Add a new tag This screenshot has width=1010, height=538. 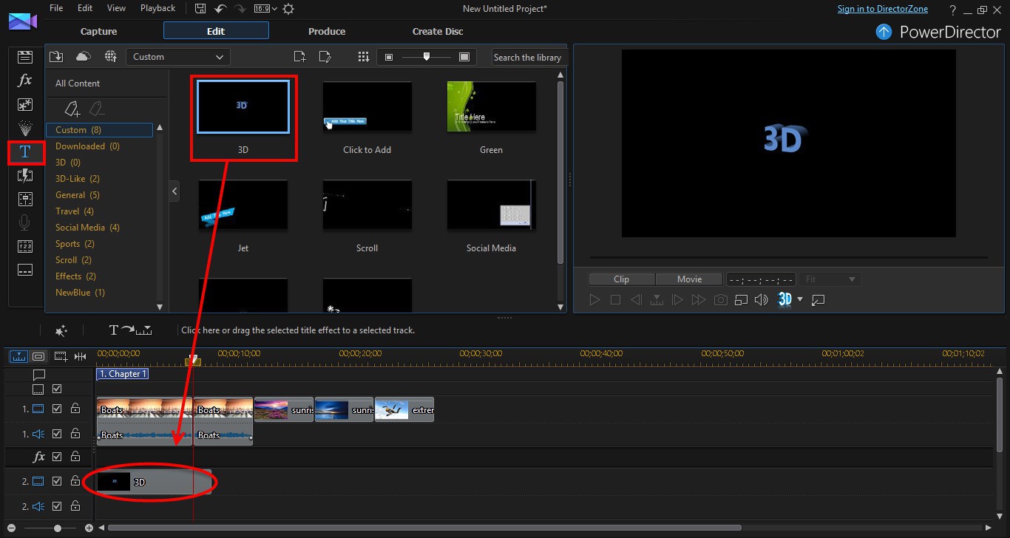point(72,109)
